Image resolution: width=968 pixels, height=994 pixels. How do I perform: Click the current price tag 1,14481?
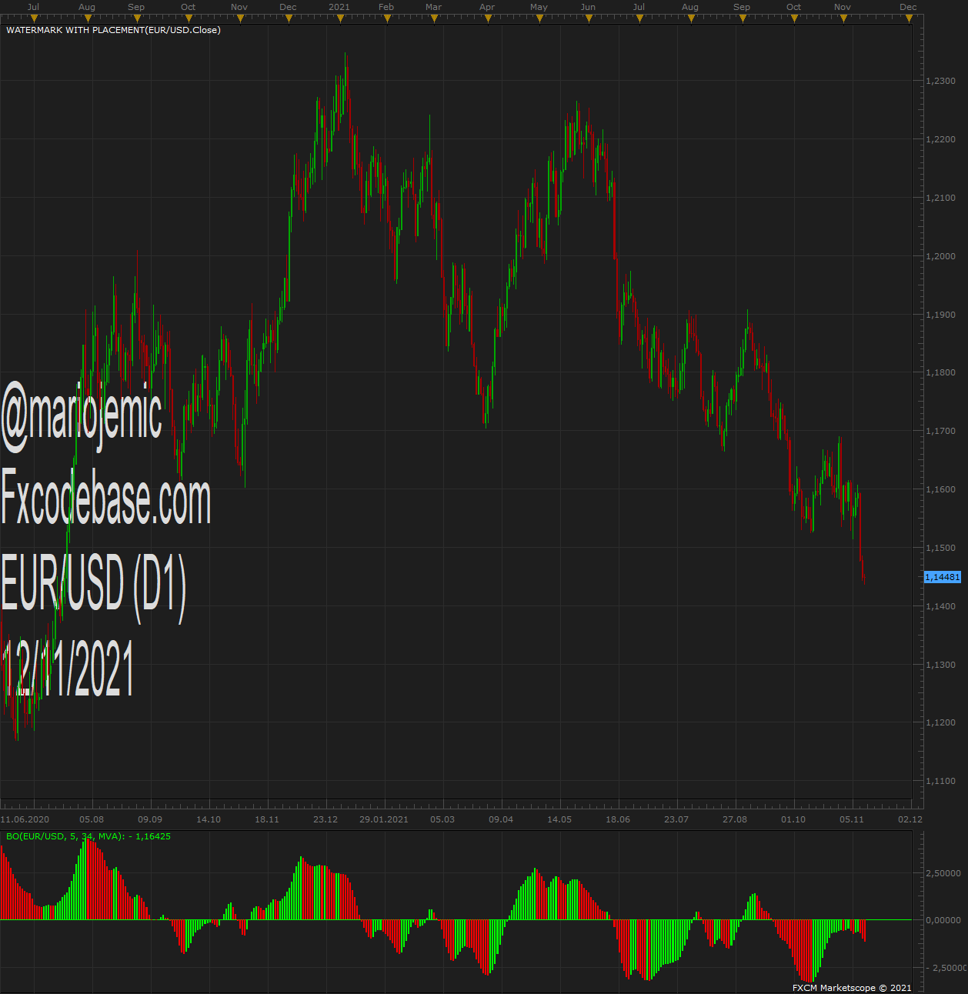943,577
